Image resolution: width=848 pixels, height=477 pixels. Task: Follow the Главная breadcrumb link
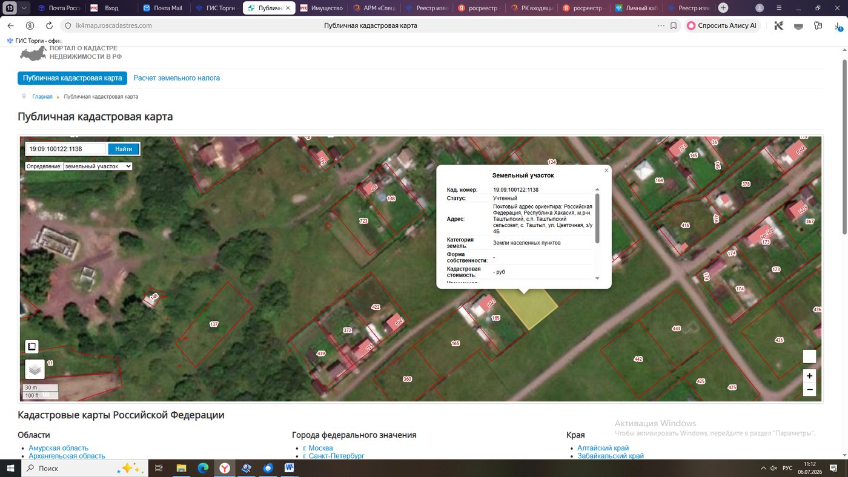tap(42, 97)
